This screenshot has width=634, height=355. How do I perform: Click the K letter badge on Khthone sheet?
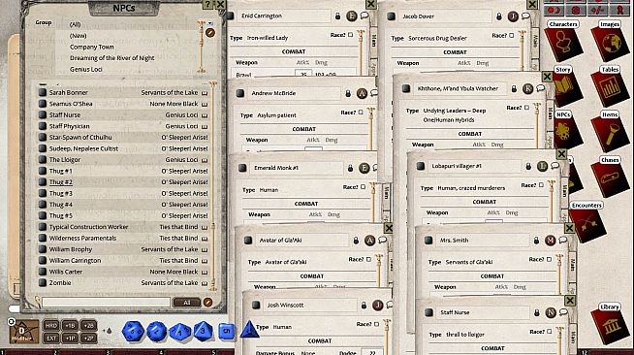[x=527, y=88]
